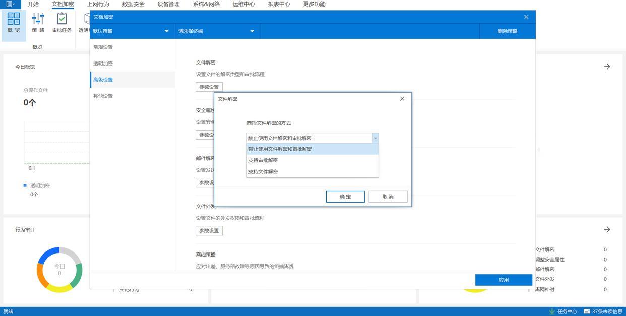Open the 上网行为 ribbon tab
This screenshot has height=316, width=626.
pyautogui.click(x=98, y=4)
